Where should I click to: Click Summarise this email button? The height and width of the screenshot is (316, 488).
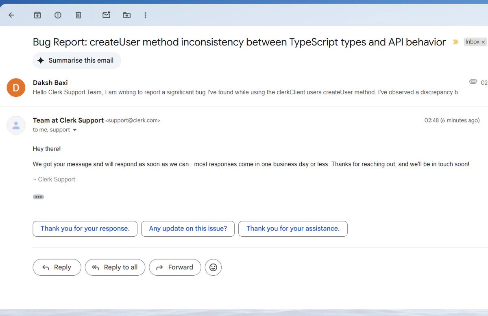77,60
